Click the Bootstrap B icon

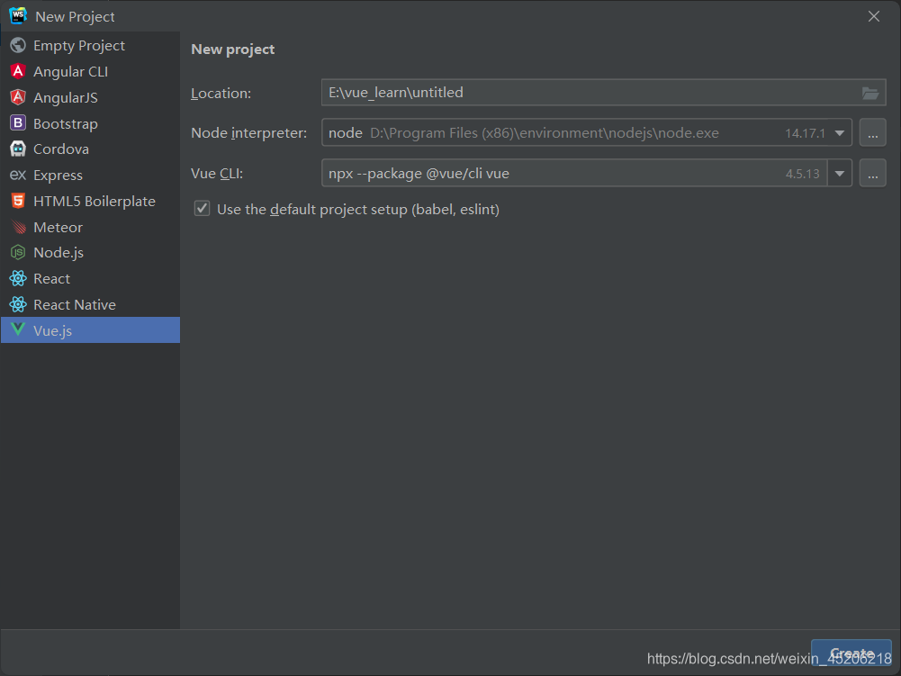[x=18, y=123]
